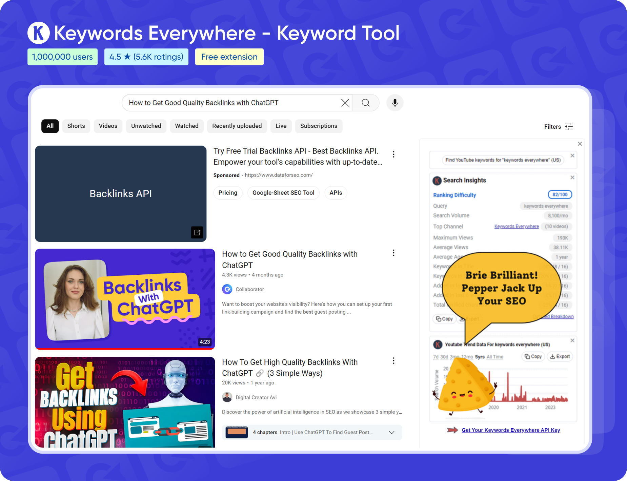Switch to the Shorts tab
The height and width of the screenshot is (481, 627).
pyautogui.click(x=76, y=126)
